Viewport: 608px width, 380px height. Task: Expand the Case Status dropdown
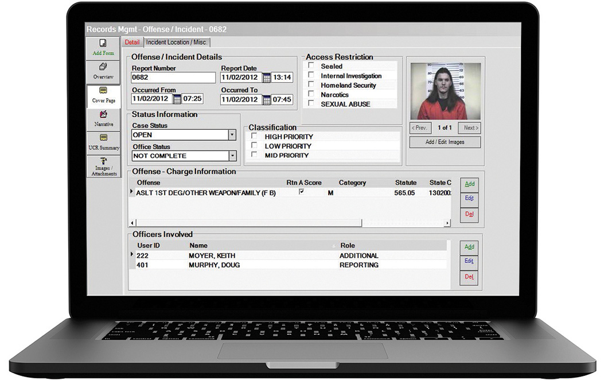click(232, 135)
